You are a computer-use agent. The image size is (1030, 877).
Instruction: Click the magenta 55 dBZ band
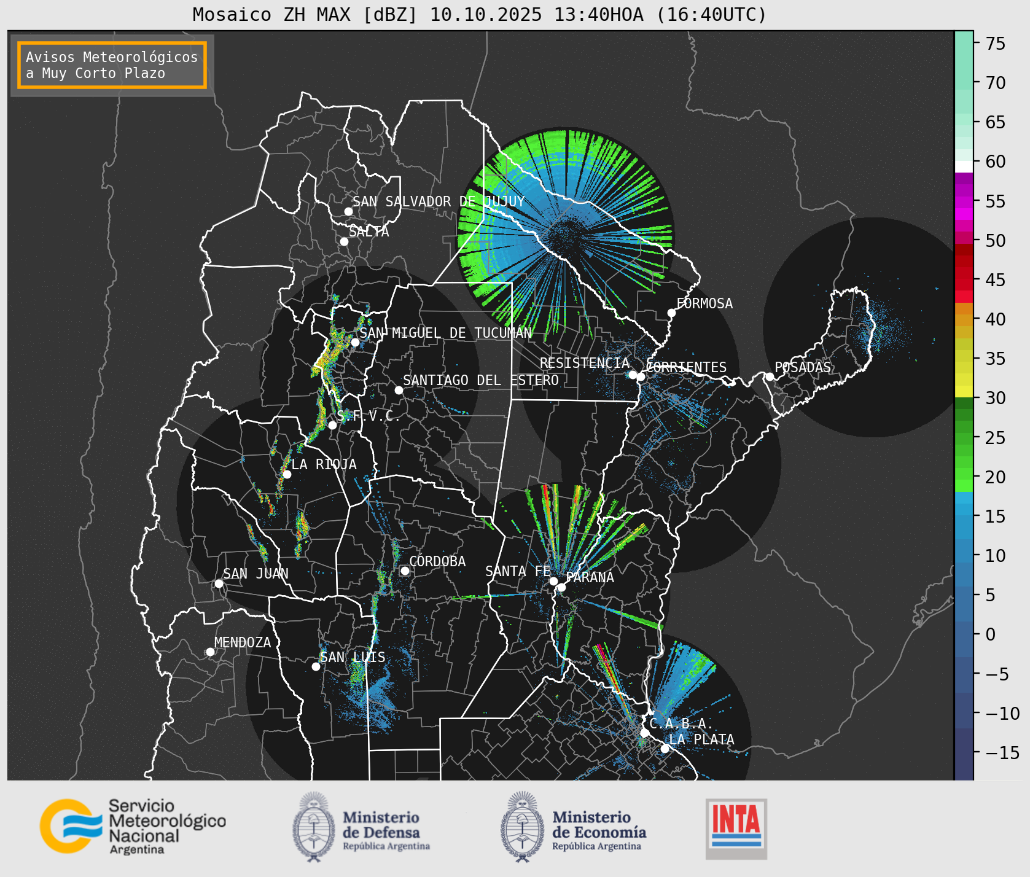click(x=964, y=201)
